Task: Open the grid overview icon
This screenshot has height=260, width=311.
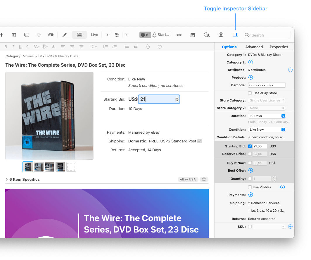Action: (x=117, y=35)
